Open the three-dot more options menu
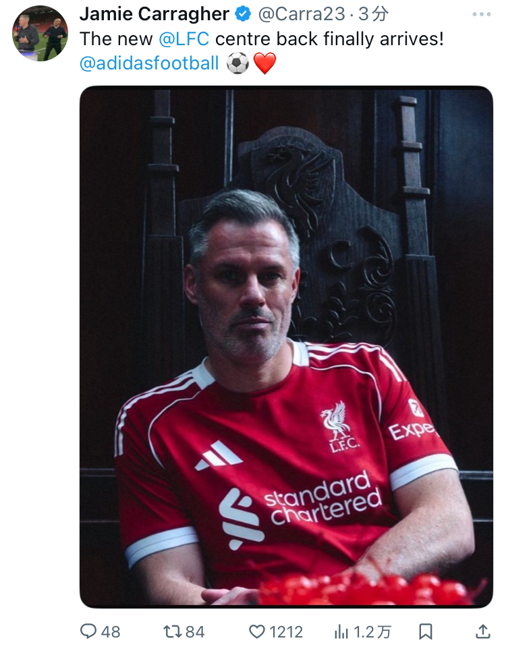506x653 pixels. 482,14
